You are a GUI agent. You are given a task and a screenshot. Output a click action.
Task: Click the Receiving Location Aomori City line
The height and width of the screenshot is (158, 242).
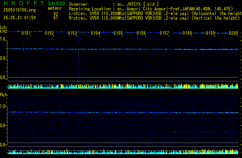[x=151, y=9]
